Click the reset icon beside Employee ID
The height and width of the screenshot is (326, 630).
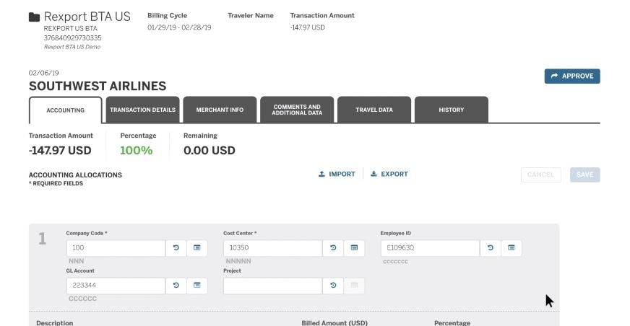click(x=490, y=248)
